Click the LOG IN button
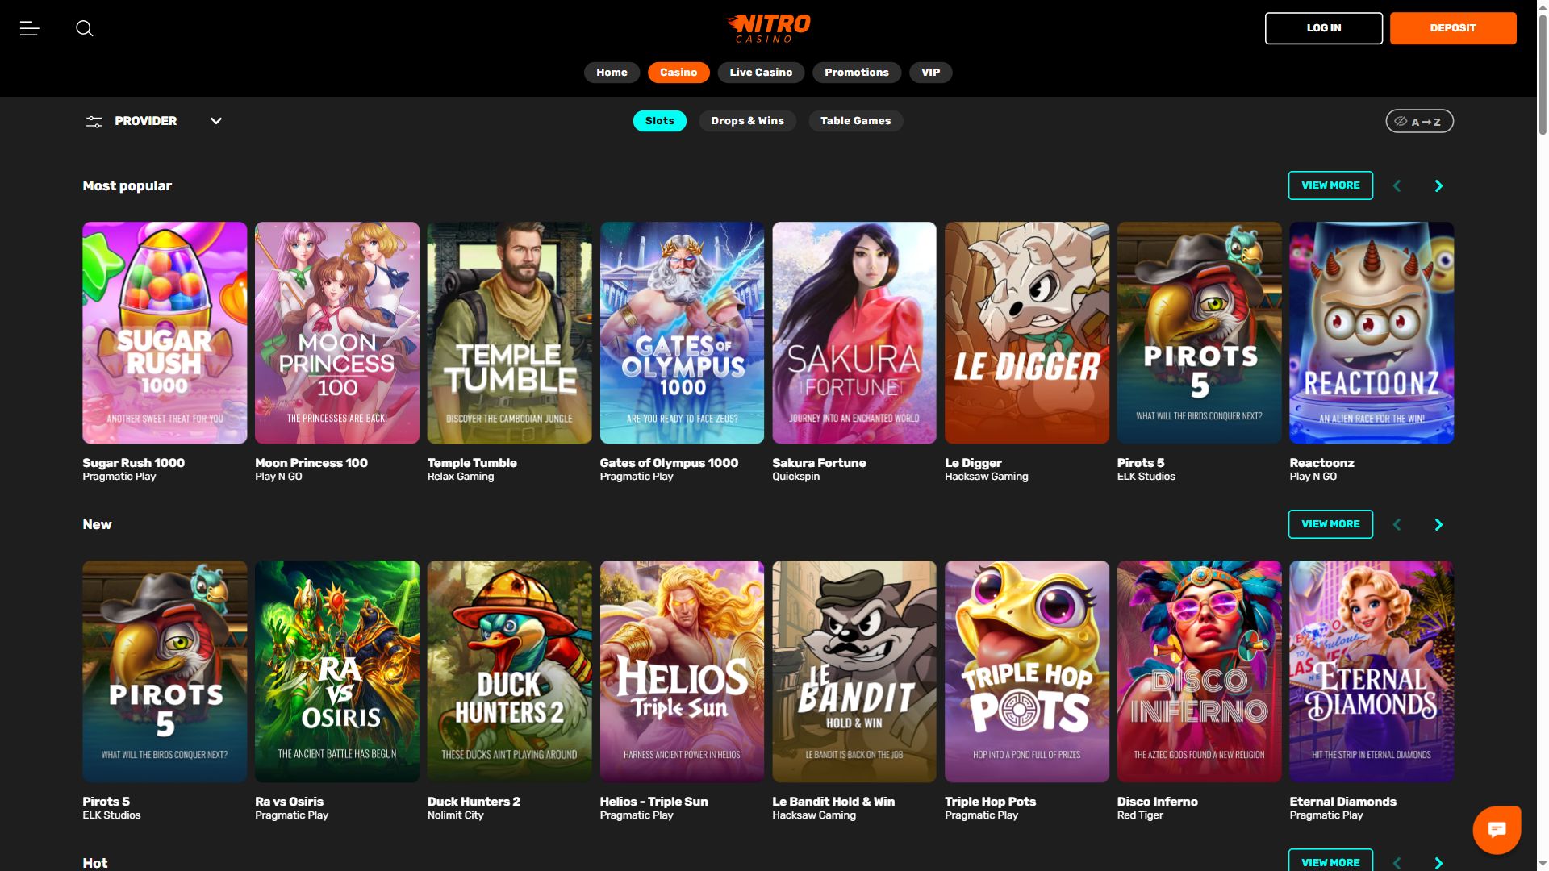The width and height of the screenshot is (1549, 871). (x=1323, y=28)
